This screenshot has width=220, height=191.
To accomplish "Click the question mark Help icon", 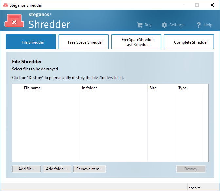I will coord(199,25).
